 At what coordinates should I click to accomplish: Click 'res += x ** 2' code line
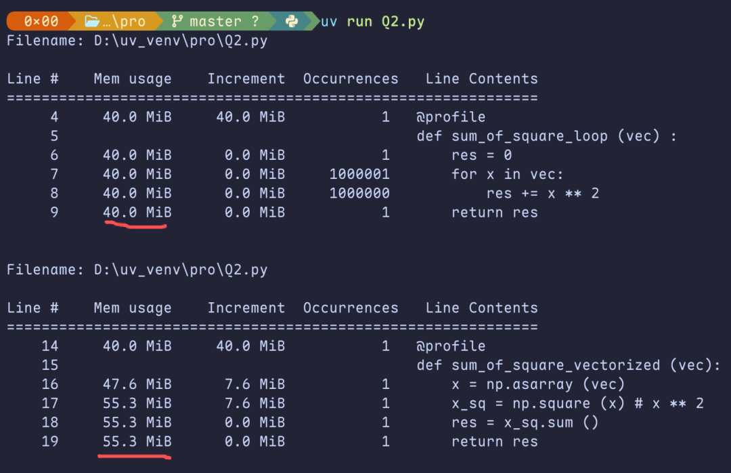click(543, 193)
